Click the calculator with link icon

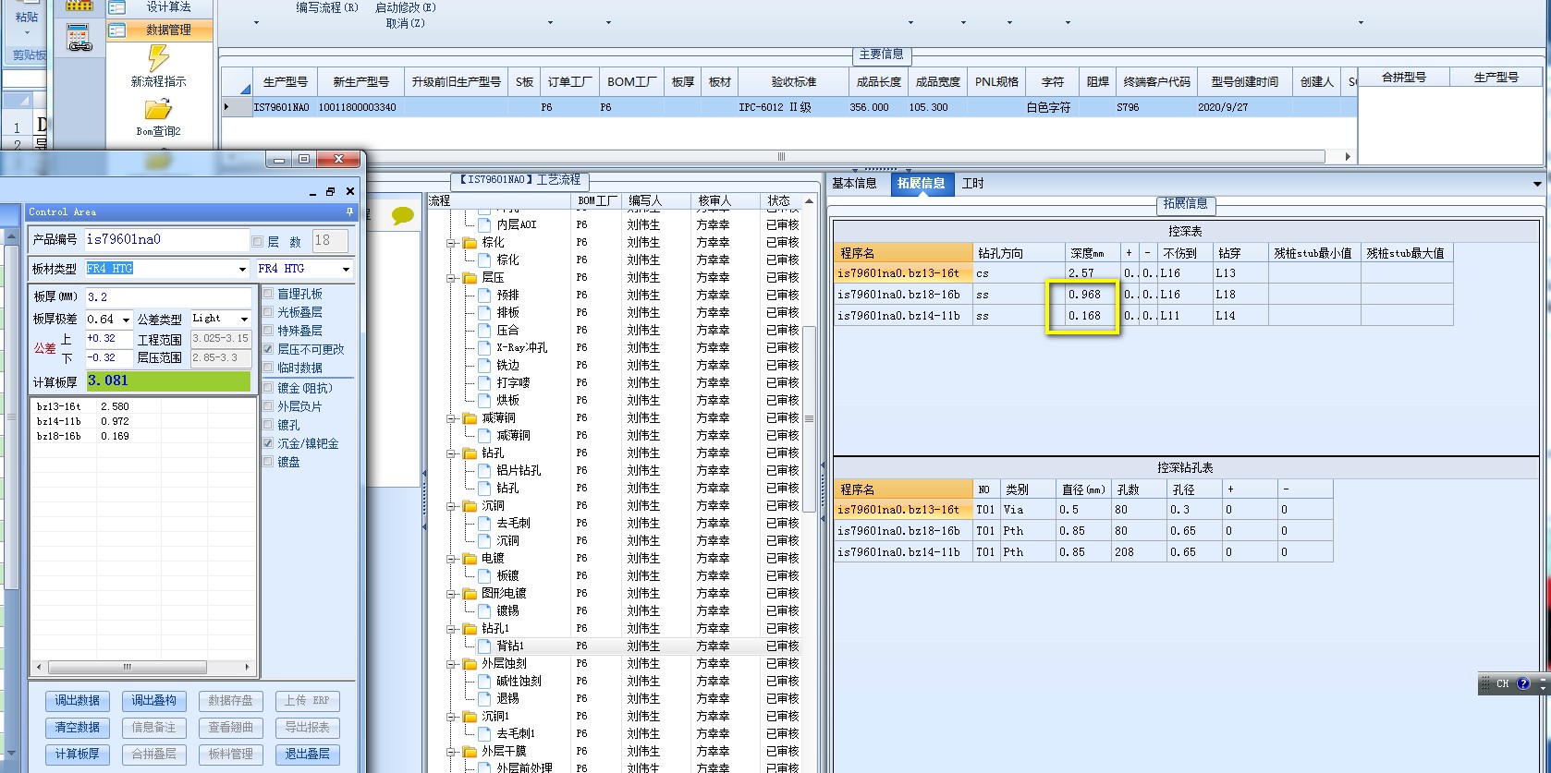79,39
